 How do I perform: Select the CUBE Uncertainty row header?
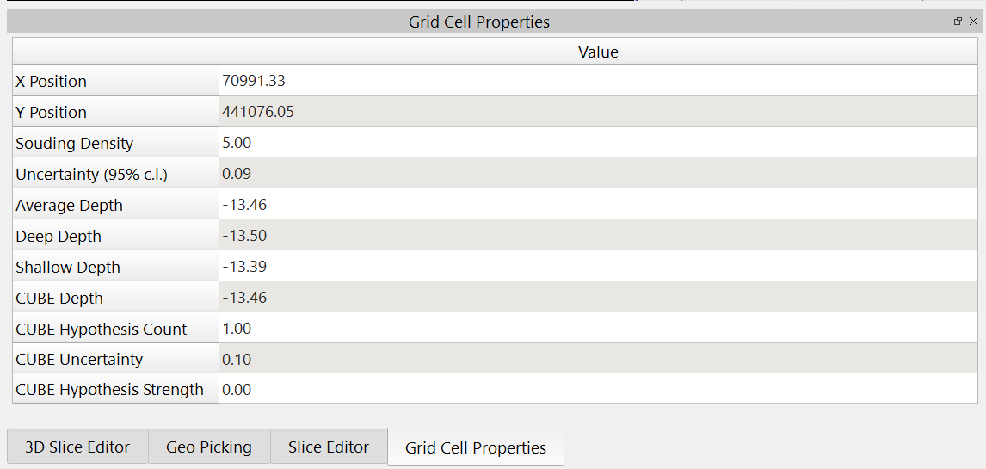(x=116, y=360)
